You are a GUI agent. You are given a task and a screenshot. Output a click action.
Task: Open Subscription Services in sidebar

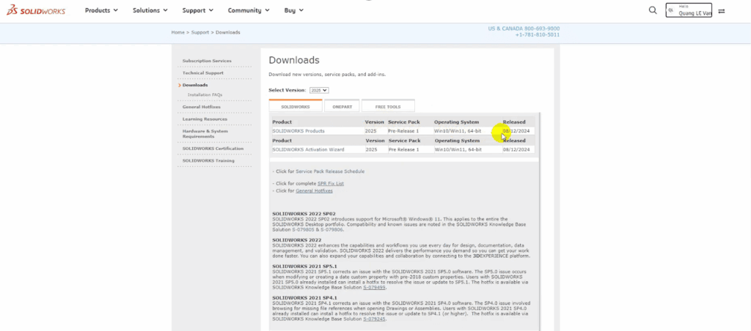[x=207, y=61]
